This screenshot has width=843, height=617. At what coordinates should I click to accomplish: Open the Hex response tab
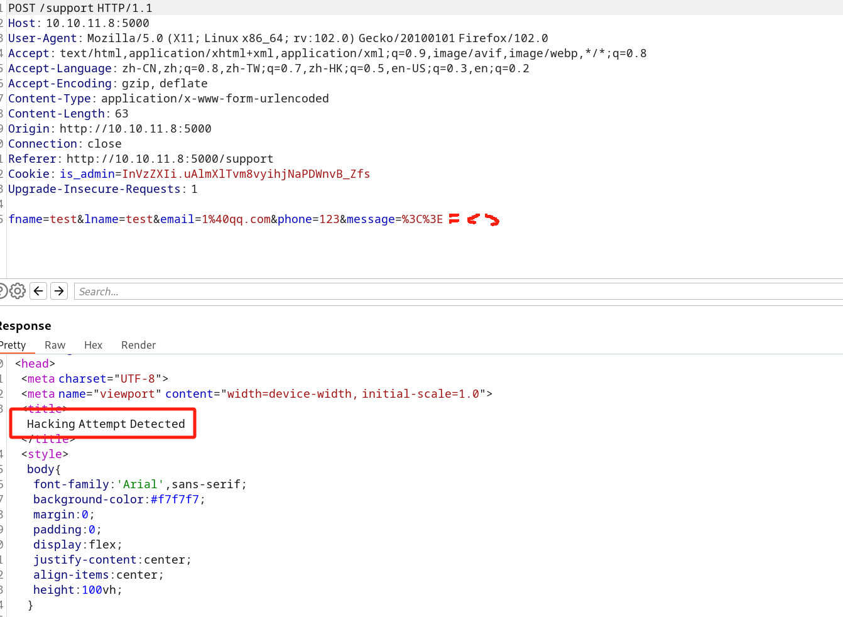[93, 345]
